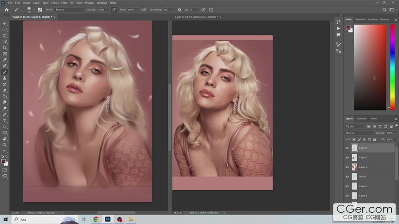The height and width of the screenshot is (224, 399).
Task: Open the brush Mode dropdown
Action: click(x=69, y=10)
